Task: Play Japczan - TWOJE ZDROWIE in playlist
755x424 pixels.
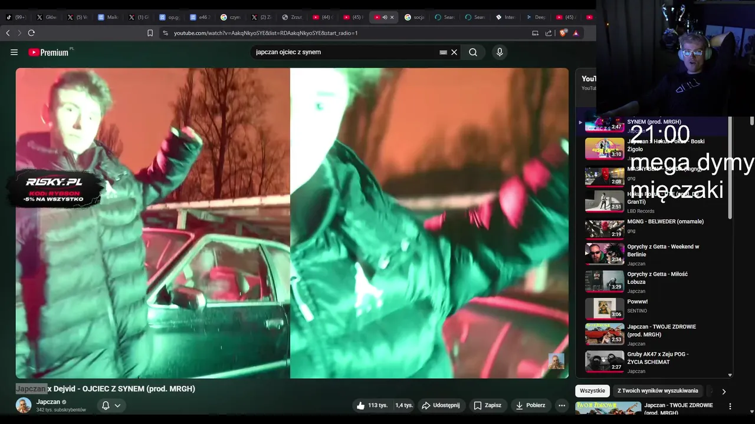Action: (x=654, y=334)
